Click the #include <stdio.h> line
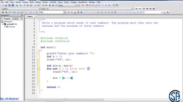 click(x=55, y=38)
